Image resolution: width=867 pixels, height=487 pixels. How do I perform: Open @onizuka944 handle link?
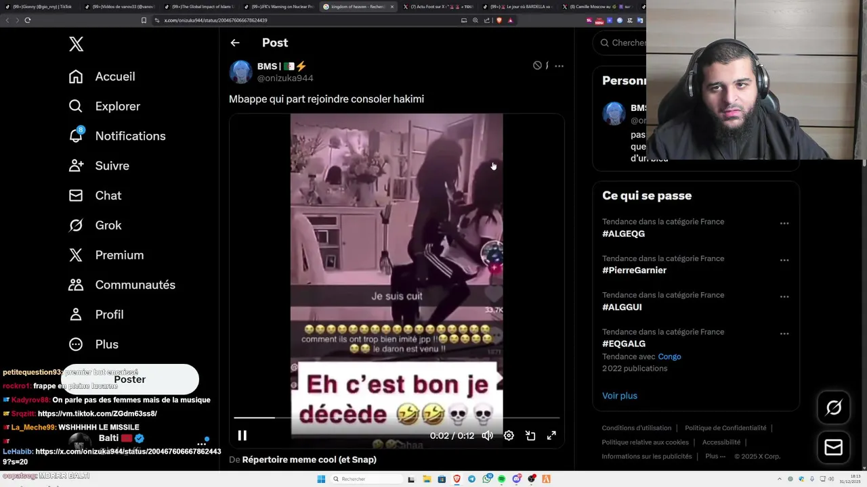(285, 78)
